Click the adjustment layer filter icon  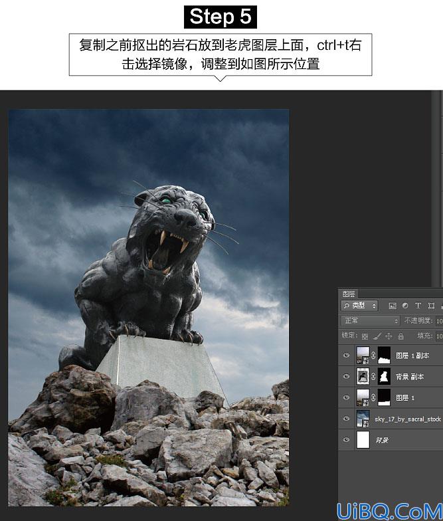point(405,306)
